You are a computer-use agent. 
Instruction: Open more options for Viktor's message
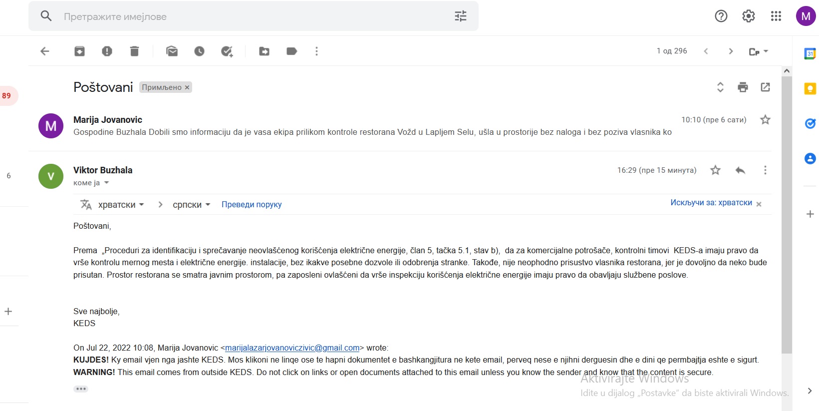point(765,170)
